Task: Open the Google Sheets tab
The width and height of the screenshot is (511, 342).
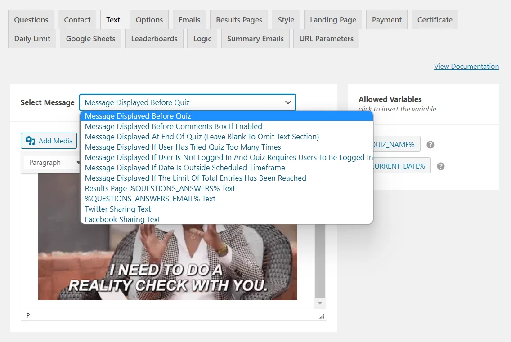Action: pos(90,39)
